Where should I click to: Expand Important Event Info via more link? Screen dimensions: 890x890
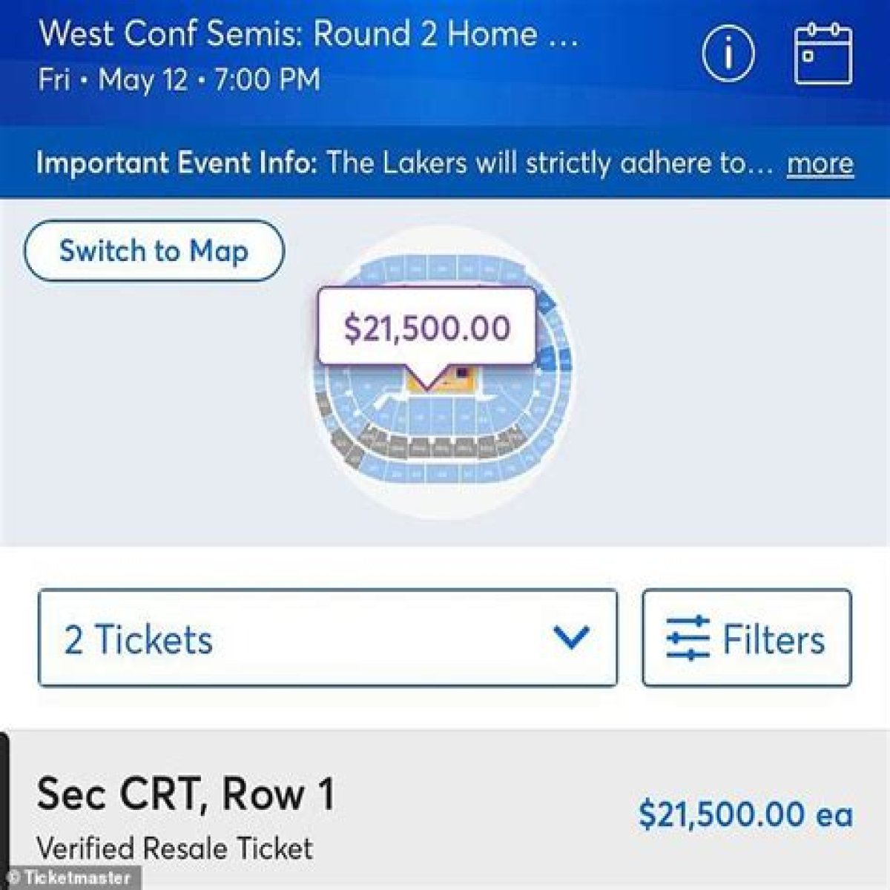[x=820, y=163]
